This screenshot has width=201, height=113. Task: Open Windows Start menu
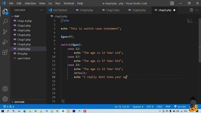click(3, 111)
